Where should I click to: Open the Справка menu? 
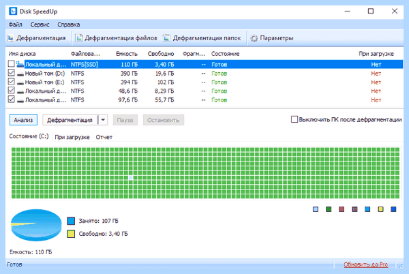[x=69, y=25]
